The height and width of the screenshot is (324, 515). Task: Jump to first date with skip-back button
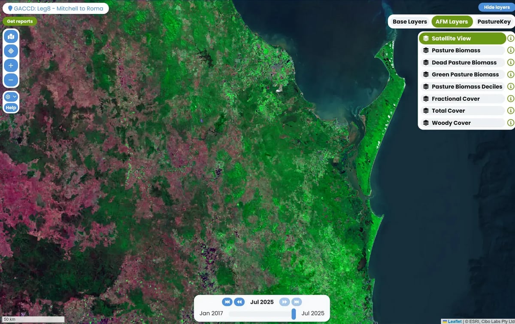[x=227, y=302]
